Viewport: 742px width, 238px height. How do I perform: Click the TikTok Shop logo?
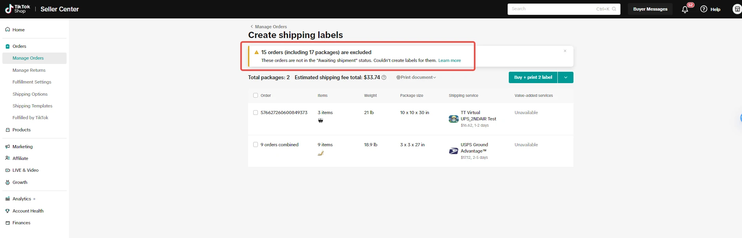pos(18,9)
